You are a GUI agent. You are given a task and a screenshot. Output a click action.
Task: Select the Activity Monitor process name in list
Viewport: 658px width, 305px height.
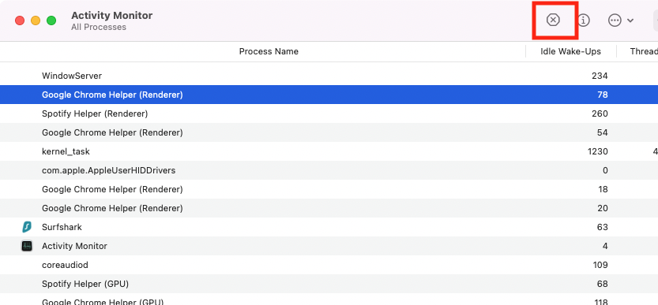74,246
